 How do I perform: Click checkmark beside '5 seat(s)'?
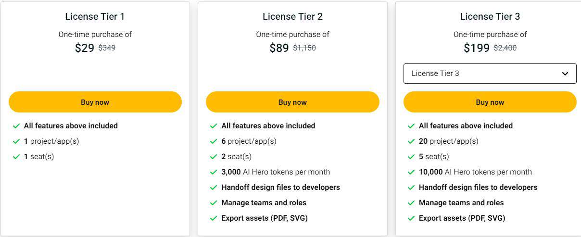pyautogui.click(x=411, y=157)
